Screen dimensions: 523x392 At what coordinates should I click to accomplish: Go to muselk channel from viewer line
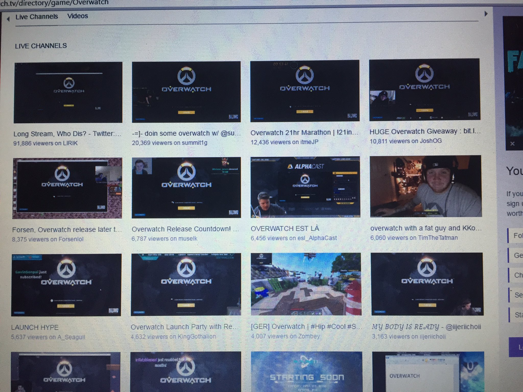pyautogui.click(x=164, y=239)
